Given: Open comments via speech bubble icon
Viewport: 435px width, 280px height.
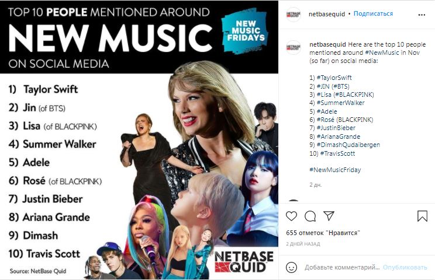Looking at the screenshot, I should click(310, 216).
